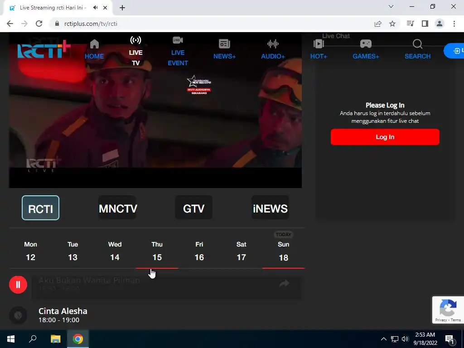Reload the rctiplus page
Image resolution: width=464 pixels, height=348 pixels.
tap(39, 24)
